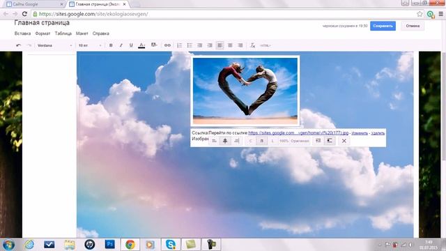446x251 pixels.
Task: Open the Вставка menu
Action: [x=22, y=33]
